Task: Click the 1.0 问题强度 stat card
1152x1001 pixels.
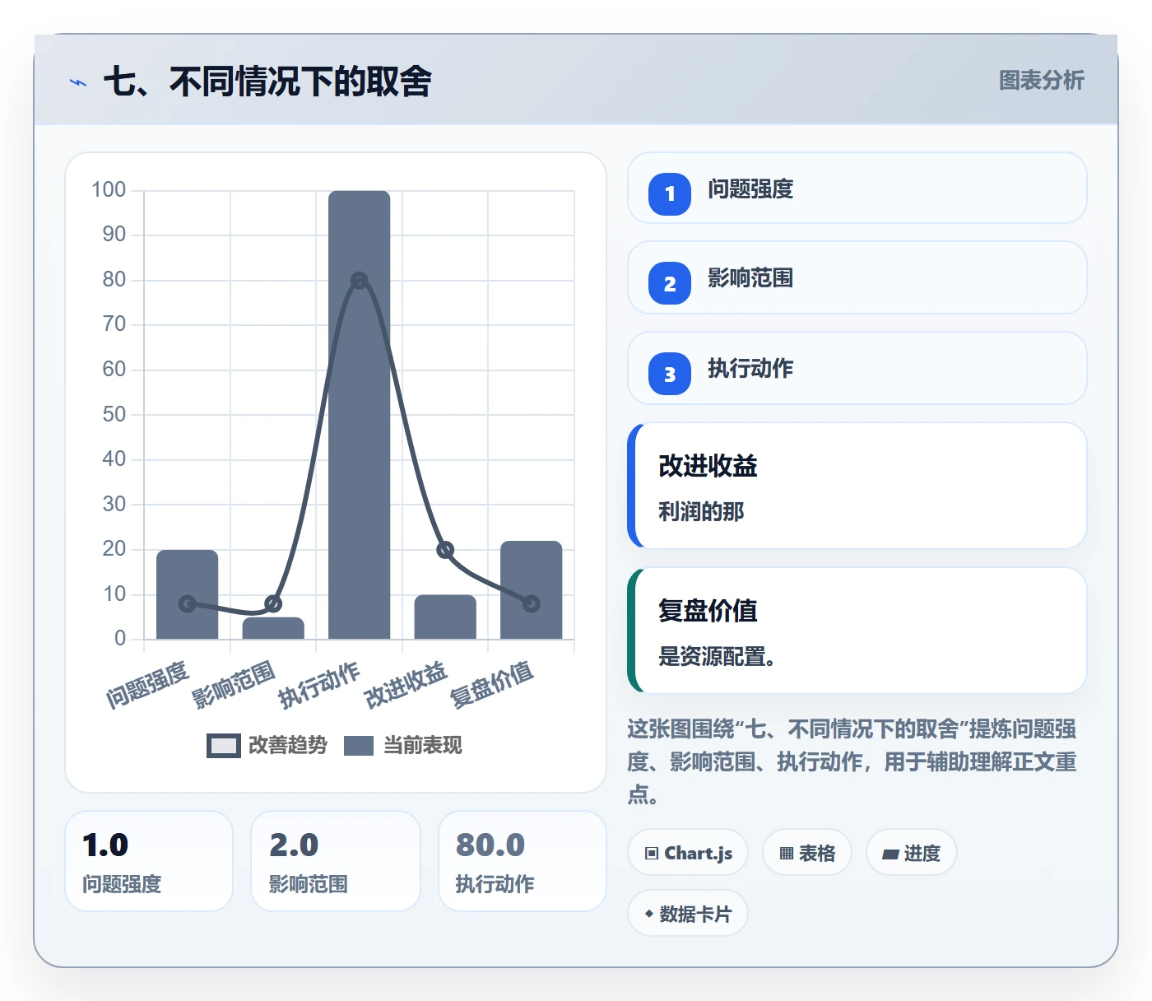Action: coord(149,861)
